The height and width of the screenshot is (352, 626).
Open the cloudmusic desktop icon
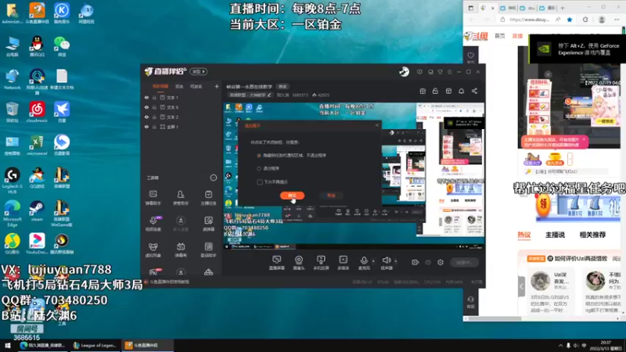[x=37, y=112]
